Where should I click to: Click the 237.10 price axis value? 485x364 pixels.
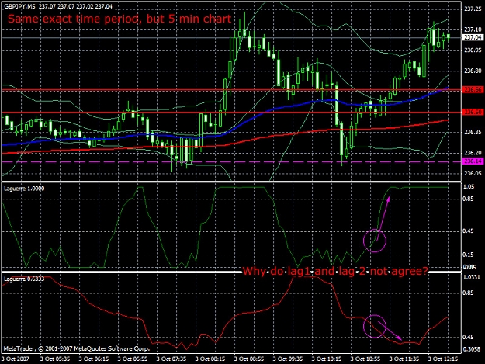[x=473, y=29]
